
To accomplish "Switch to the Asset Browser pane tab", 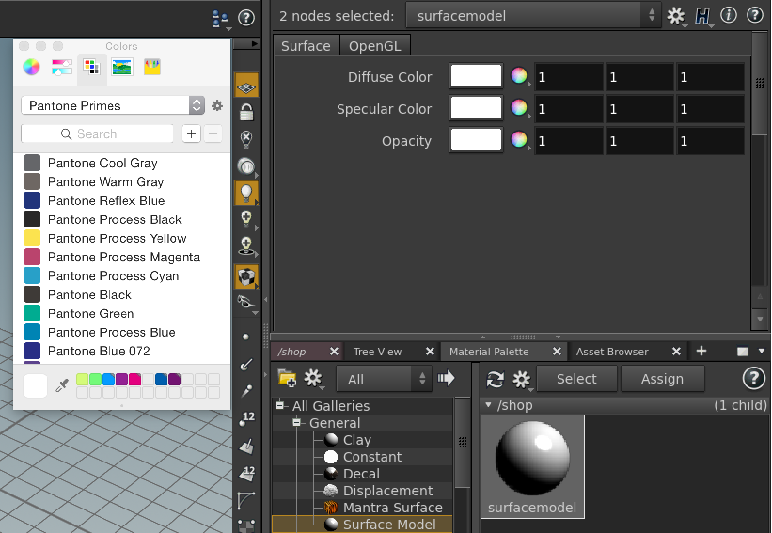I will (612, 352).
